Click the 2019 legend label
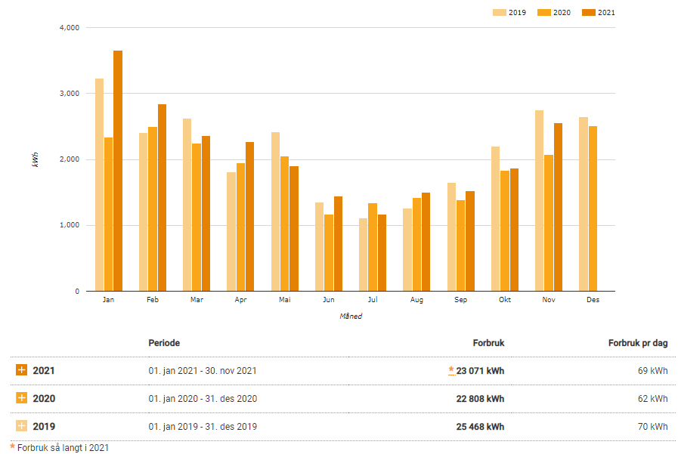Screen dimensions: 678x454 517,13
